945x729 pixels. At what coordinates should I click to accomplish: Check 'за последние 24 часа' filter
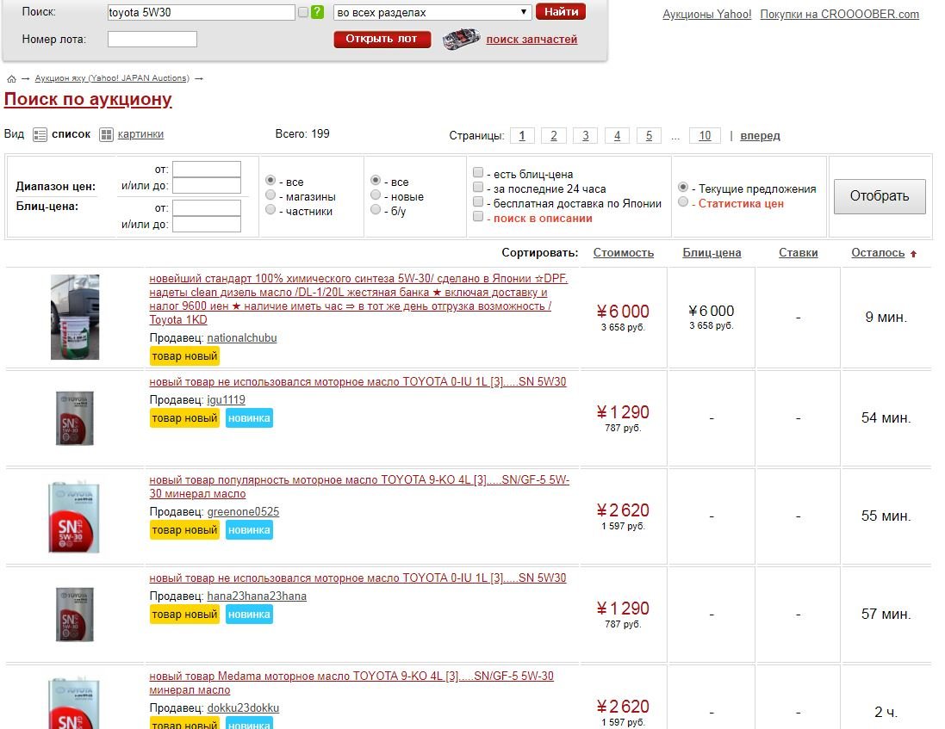tap(478, 188)
